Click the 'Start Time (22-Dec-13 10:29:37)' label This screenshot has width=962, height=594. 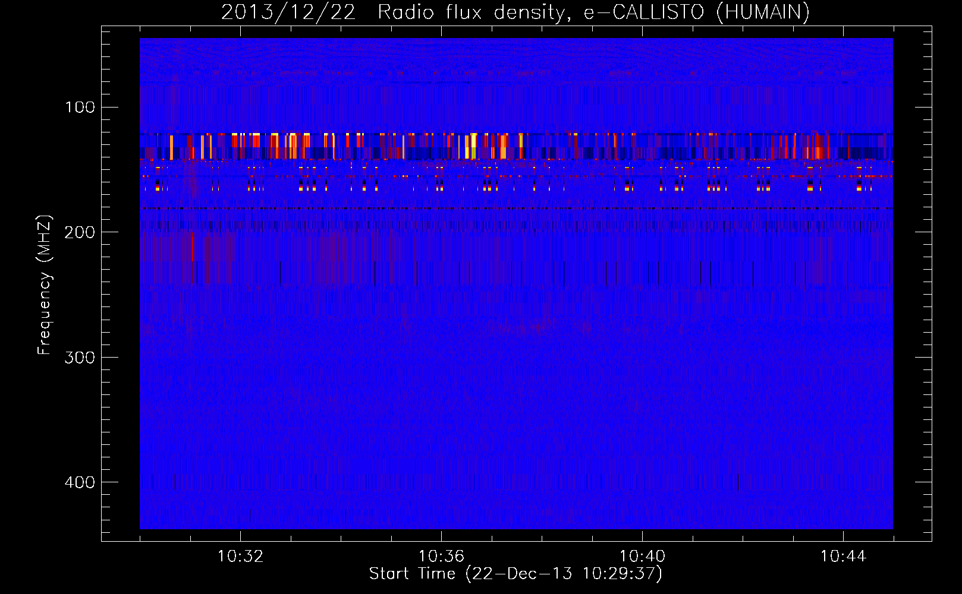coord(515,574)
